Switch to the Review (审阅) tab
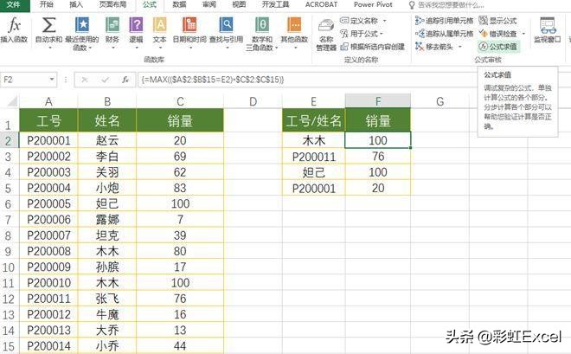Screen dimensions: 571x354 coord(209,4)
